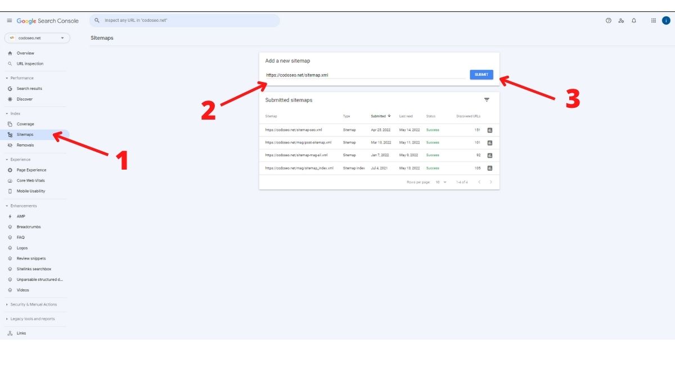
Task: Open Unparsable structured data report
Action: (x=35, y=279)
